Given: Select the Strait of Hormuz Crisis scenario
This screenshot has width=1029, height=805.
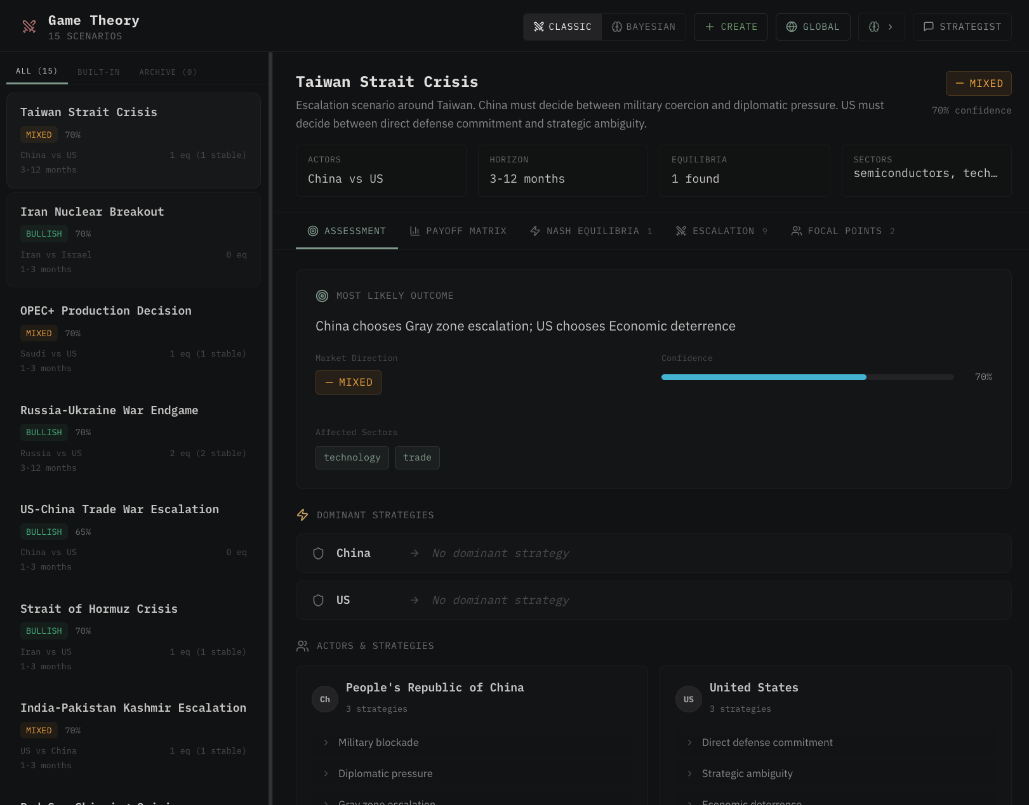Looking at the screenshot, I should pos(133,637).
